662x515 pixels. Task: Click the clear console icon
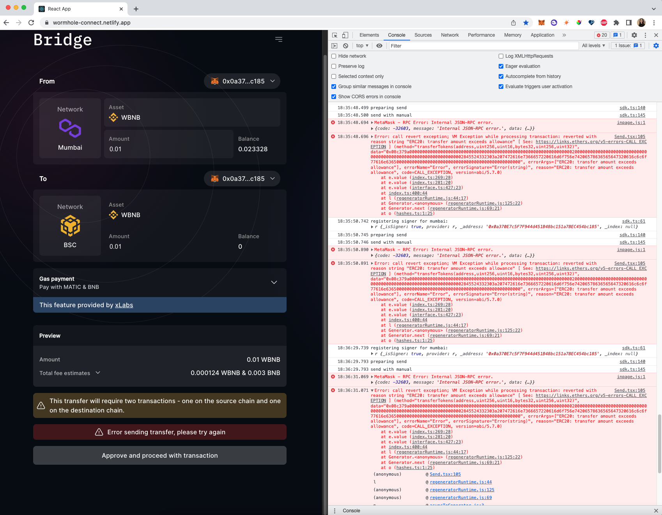[x=345, y=46]
